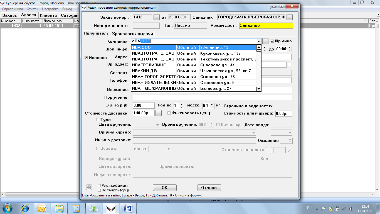The image size is (380, 214).
Task: Open the Справочники menu
Action: tap(13, 9)
